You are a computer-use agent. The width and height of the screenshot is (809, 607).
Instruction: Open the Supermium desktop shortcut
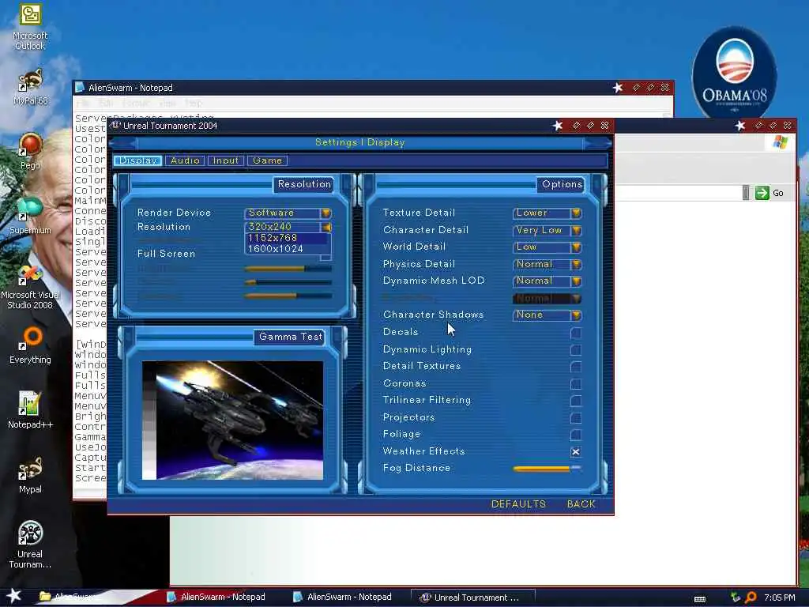[30, 216]
